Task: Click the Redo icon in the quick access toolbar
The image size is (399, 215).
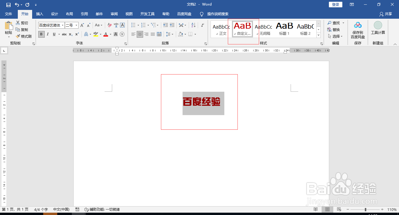Action: pyautogui.click(x=27, y=5)
